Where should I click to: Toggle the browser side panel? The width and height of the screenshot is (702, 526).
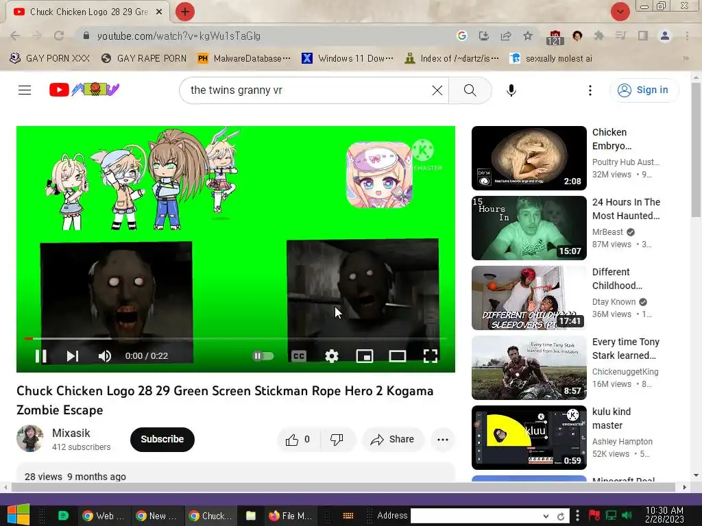(643, 36)
